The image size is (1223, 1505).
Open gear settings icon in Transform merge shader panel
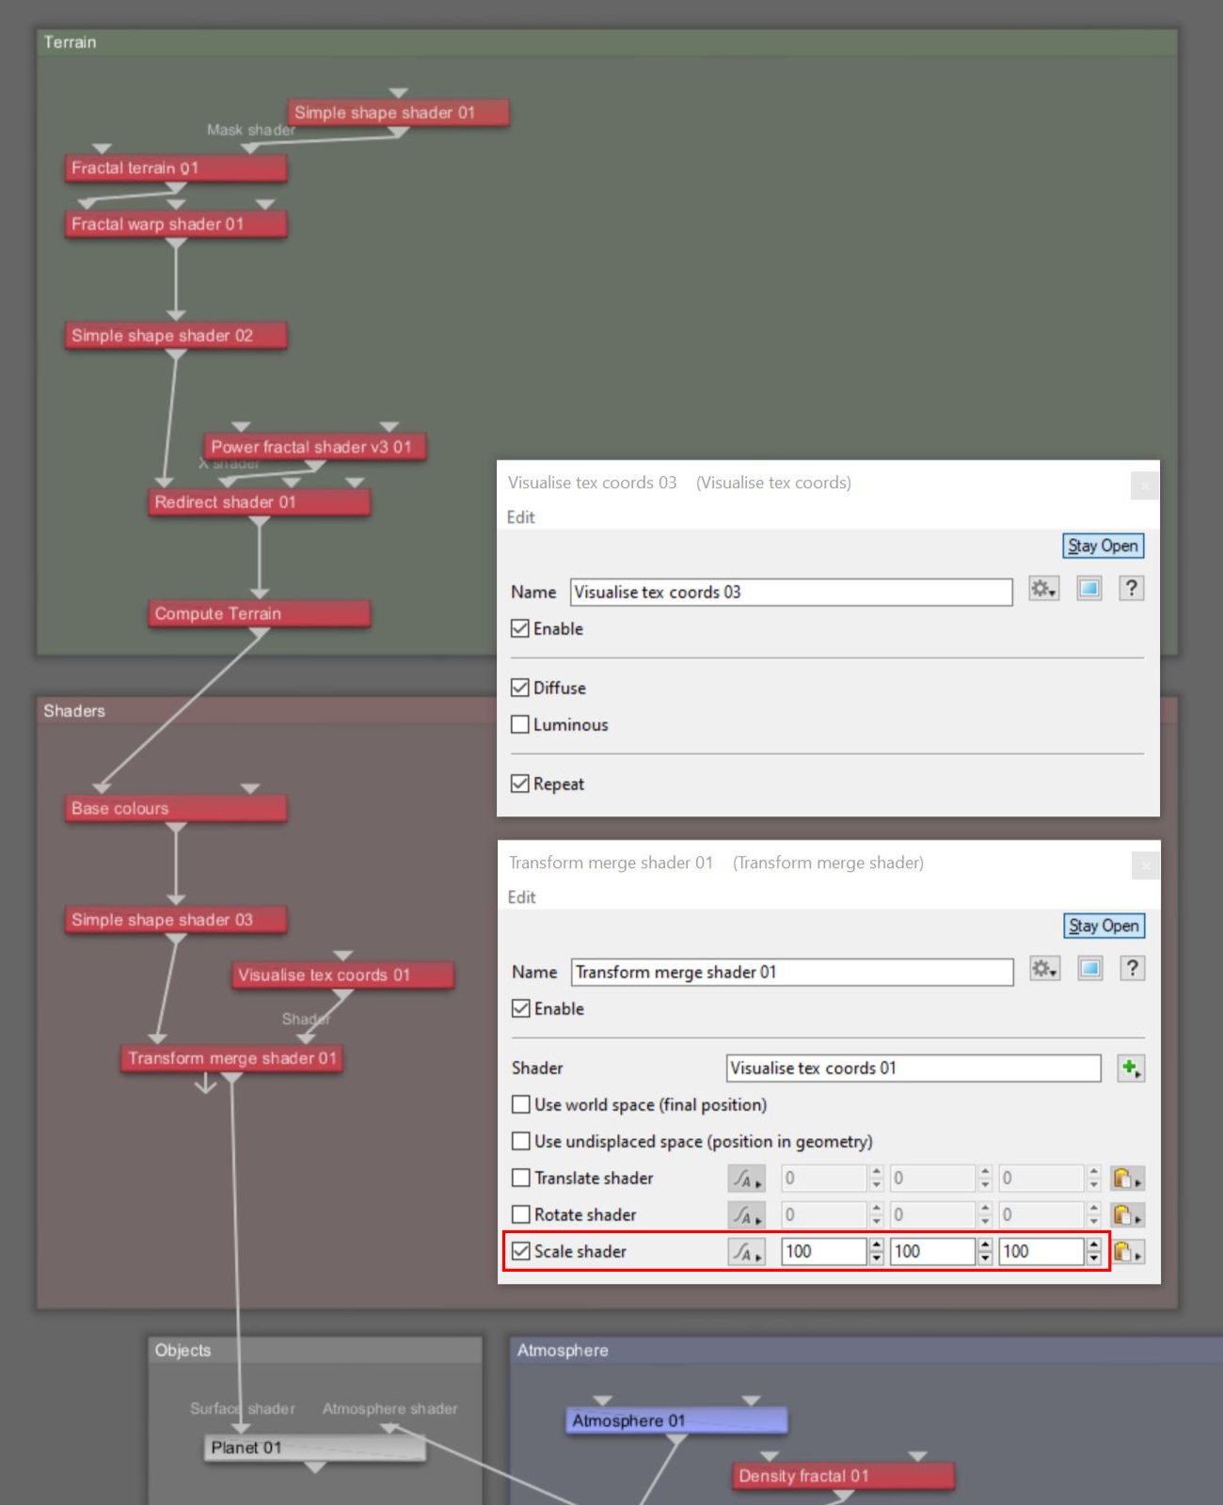click(1044, 969)
